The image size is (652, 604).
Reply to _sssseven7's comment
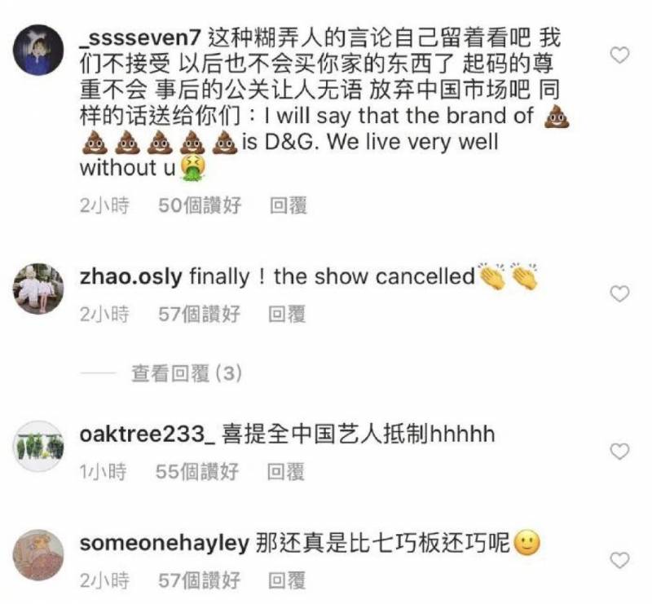[x=289, y=205]
